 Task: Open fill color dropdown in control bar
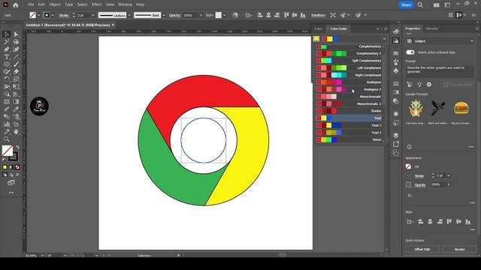click(x=38, y=15)
